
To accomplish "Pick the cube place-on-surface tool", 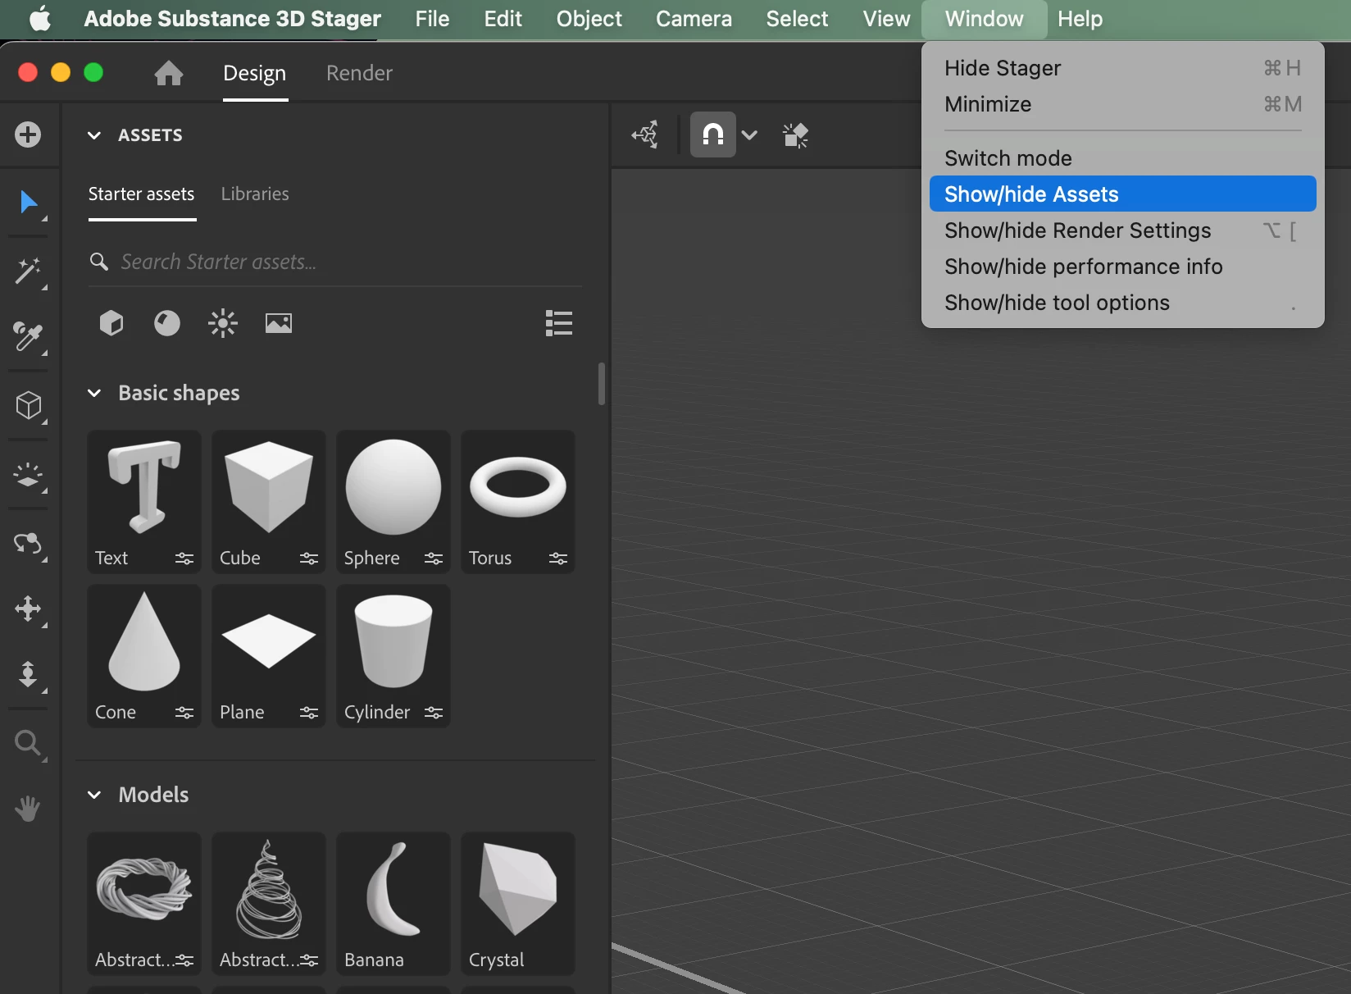I will [29, 405].
